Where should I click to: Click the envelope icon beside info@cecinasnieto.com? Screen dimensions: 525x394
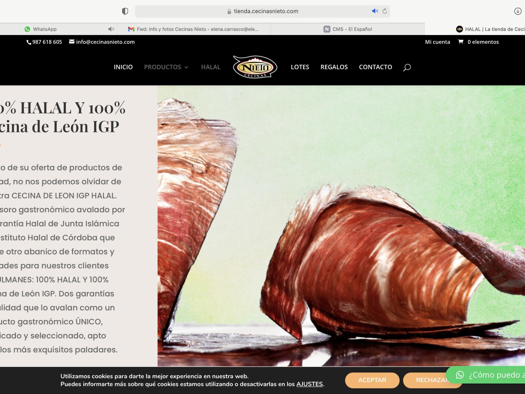tap(71, 42)
